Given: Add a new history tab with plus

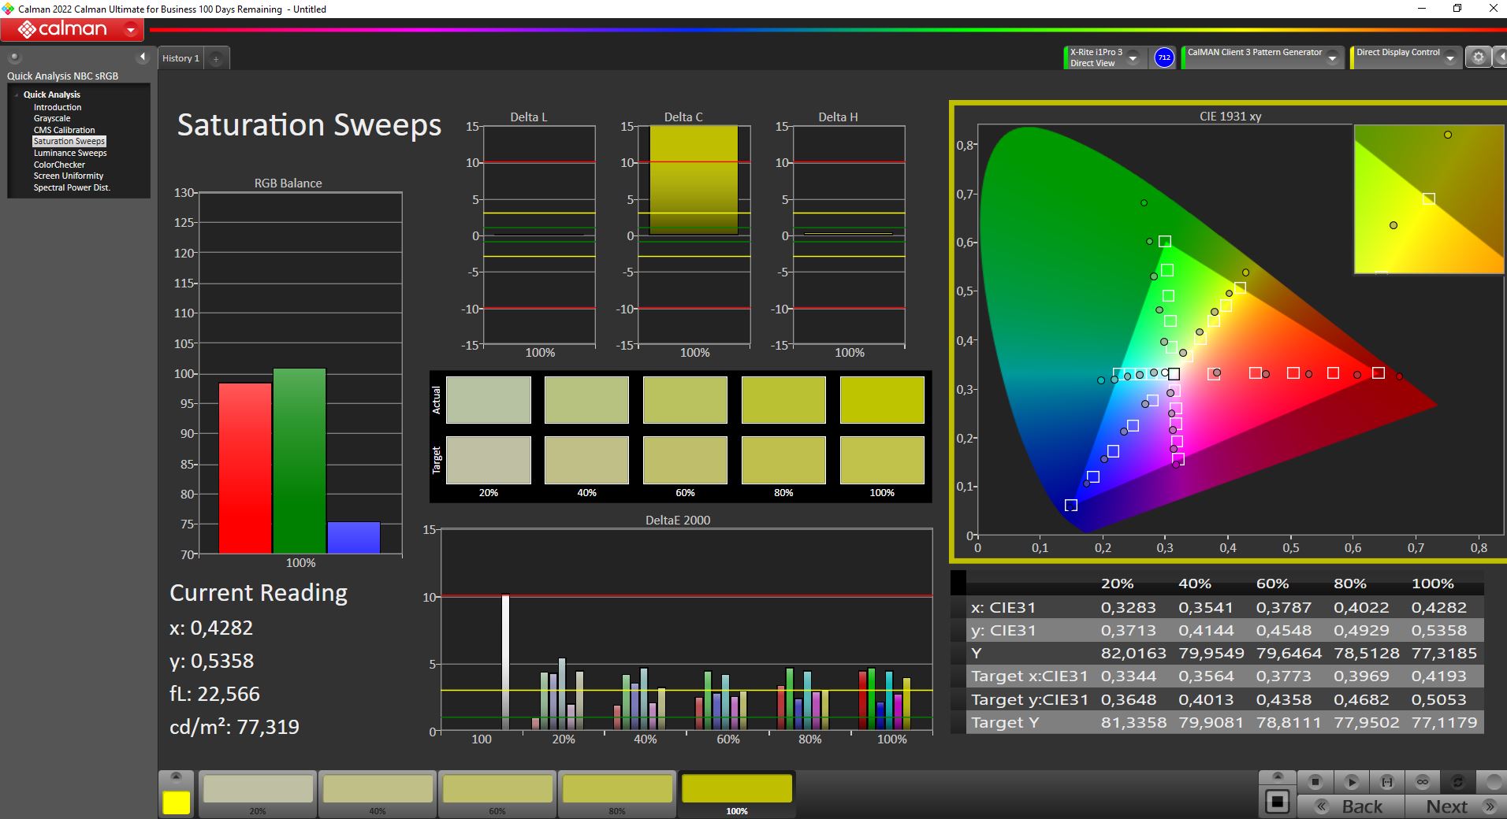Looking at the screenshot, I should point(216,58).
